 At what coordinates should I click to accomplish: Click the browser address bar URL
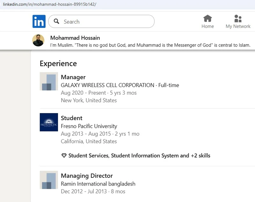pos(50,4)
